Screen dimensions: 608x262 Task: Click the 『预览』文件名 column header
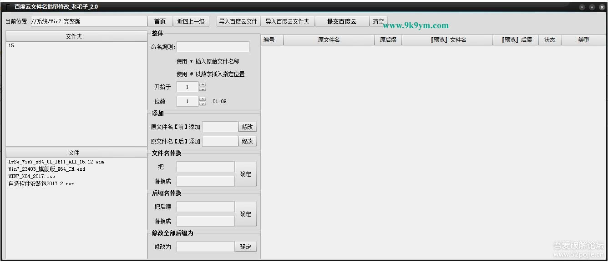pyautogui.click(x=447, y=40)
